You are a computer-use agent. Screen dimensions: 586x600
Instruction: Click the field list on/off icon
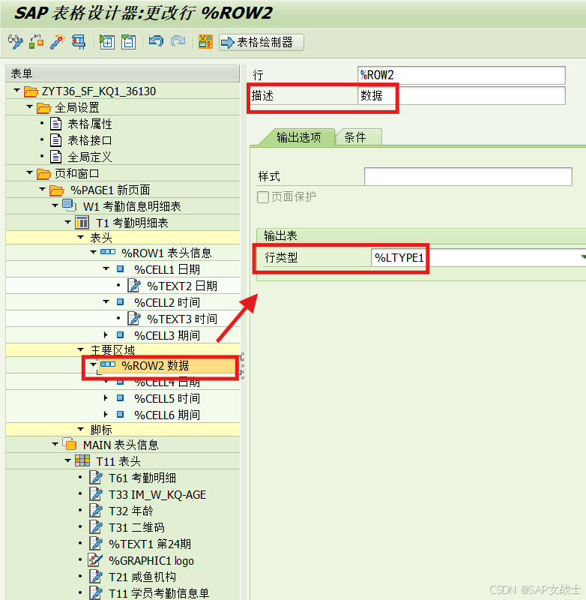[x=205, y=42]
